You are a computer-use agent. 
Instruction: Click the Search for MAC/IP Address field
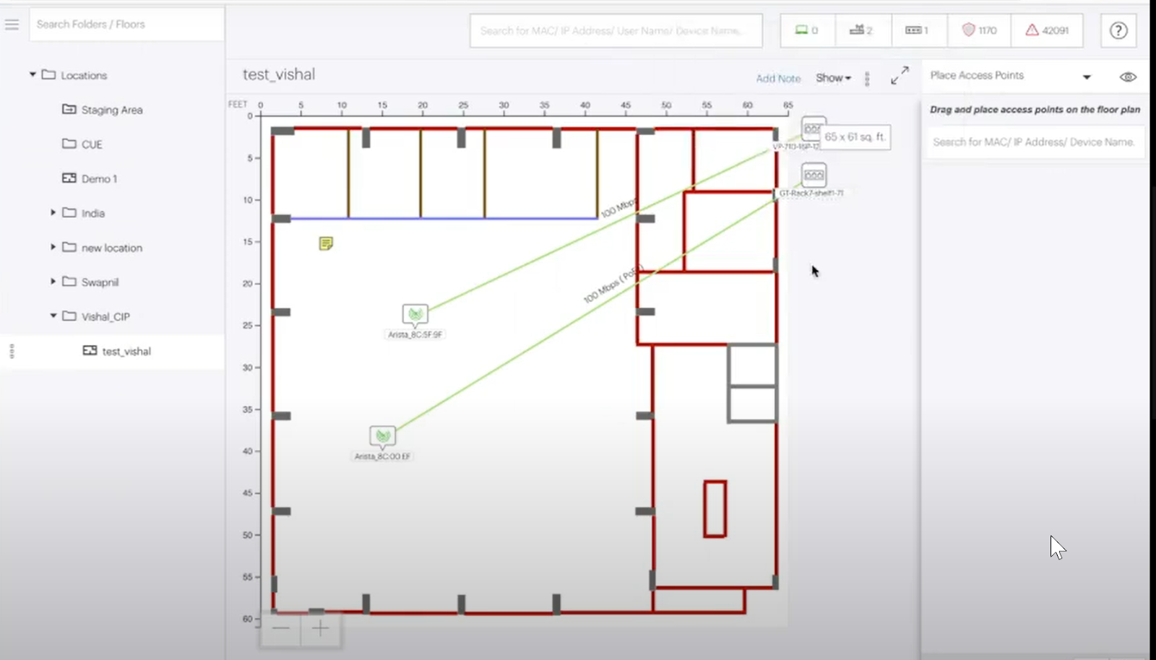click(x=616, y=30)
